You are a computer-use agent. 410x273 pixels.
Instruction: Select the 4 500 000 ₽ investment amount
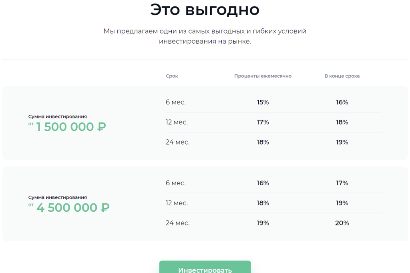[72, 208]
